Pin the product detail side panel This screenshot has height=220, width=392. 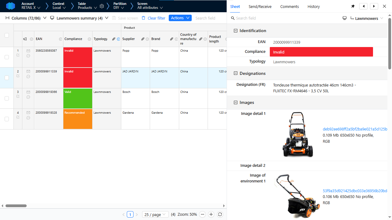click(x=353, y=6)
